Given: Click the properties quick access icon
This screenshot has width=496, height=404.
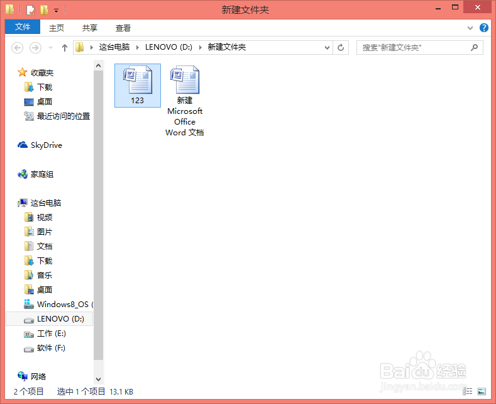Looking at the screenshot, I should 30,10.
